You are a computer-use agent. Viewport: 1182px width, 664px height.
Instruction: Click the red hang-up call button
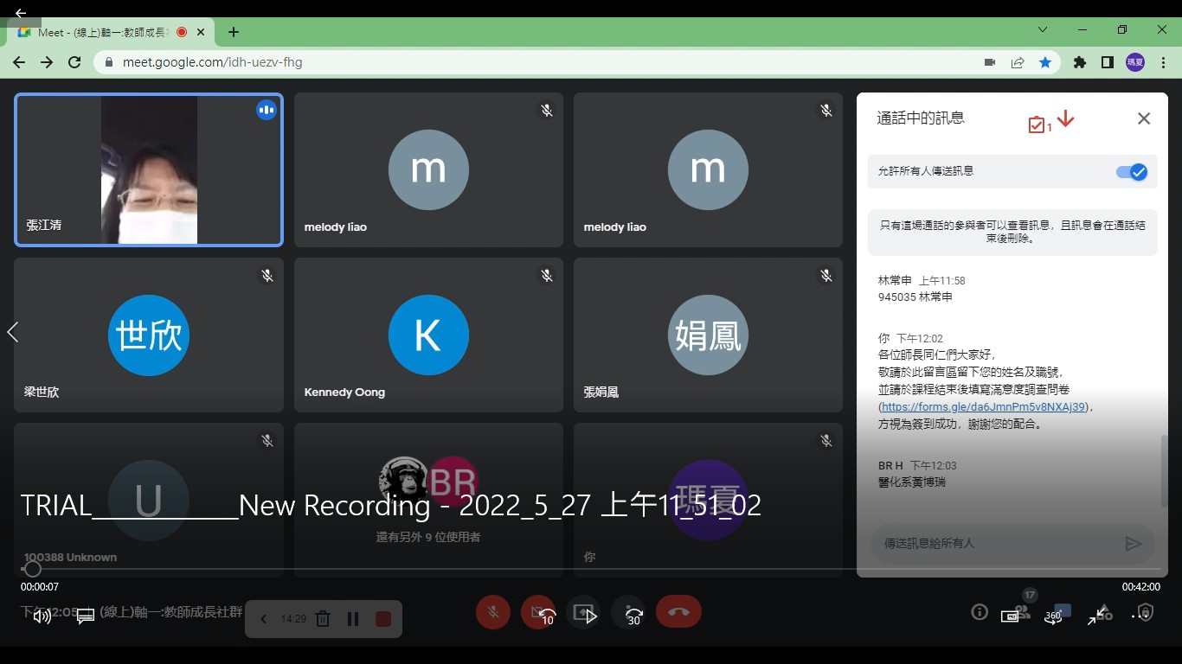pyautogui.click(x=678, y=611)
